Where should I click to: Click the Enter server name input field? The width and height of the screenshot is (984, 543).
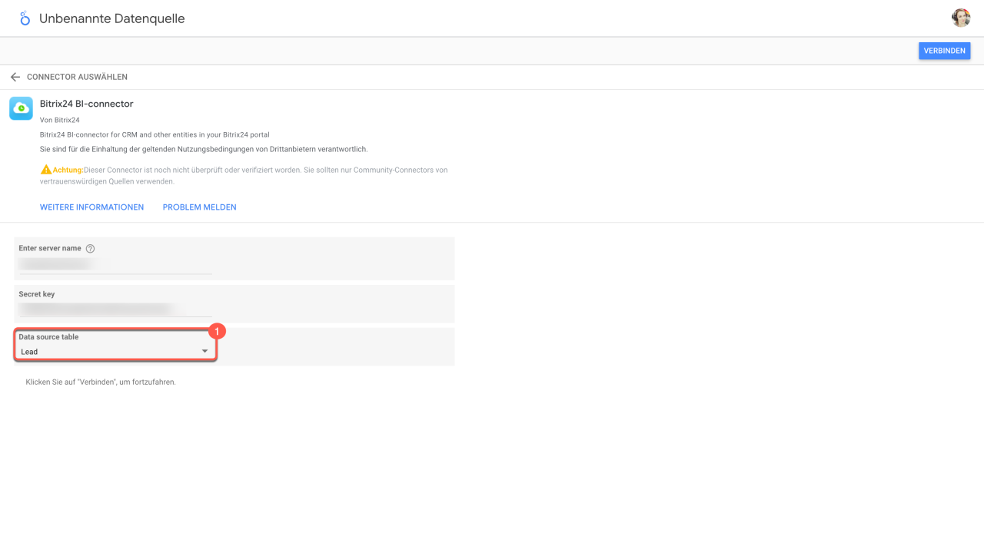point(115,264)
